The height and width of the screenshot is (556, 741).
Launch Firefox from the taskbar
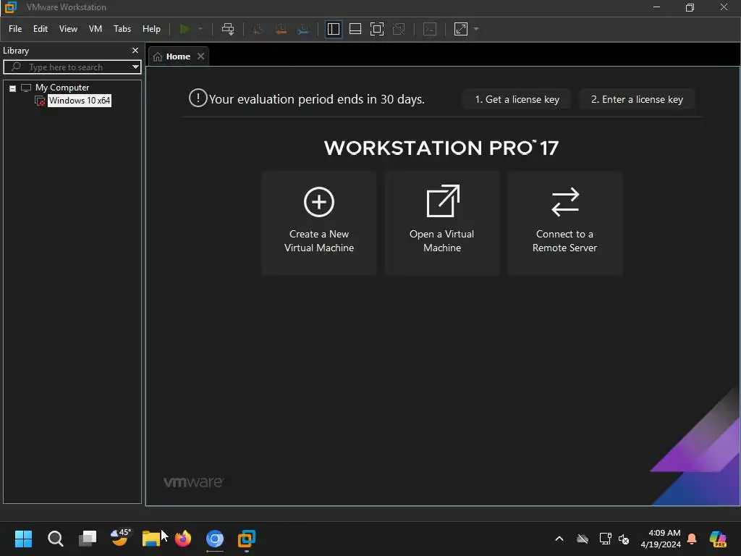click(183, 538)
